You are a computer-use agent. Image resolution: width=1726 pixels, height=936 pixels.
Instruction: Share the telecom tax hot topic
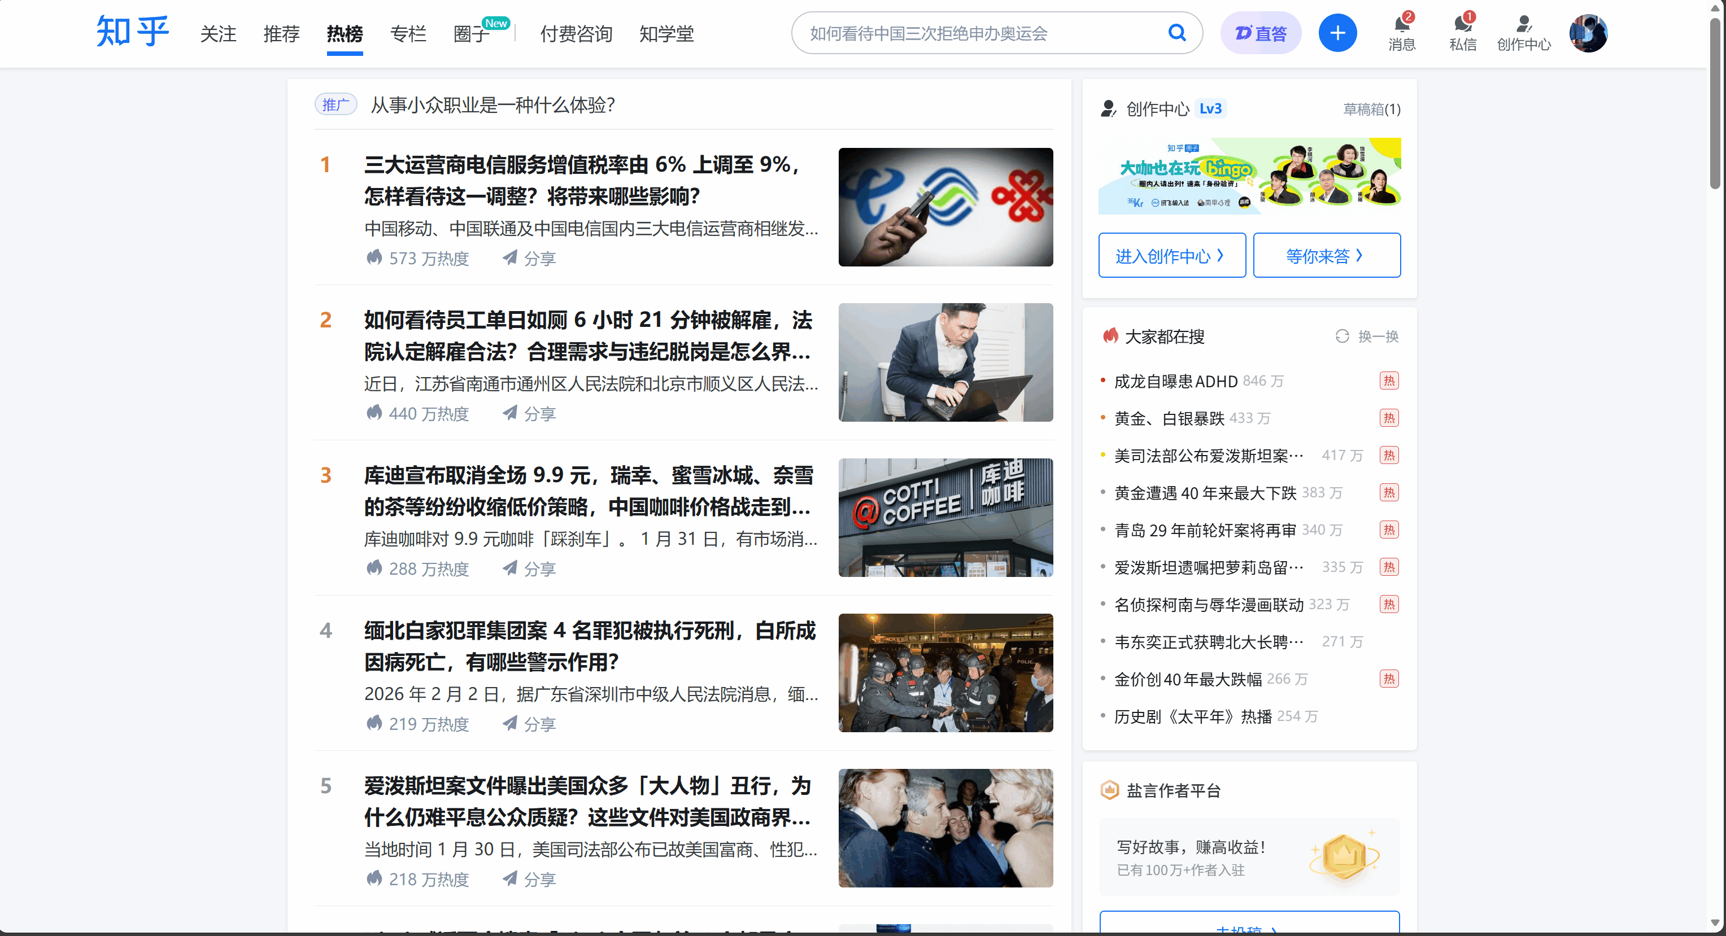point(529,259)
